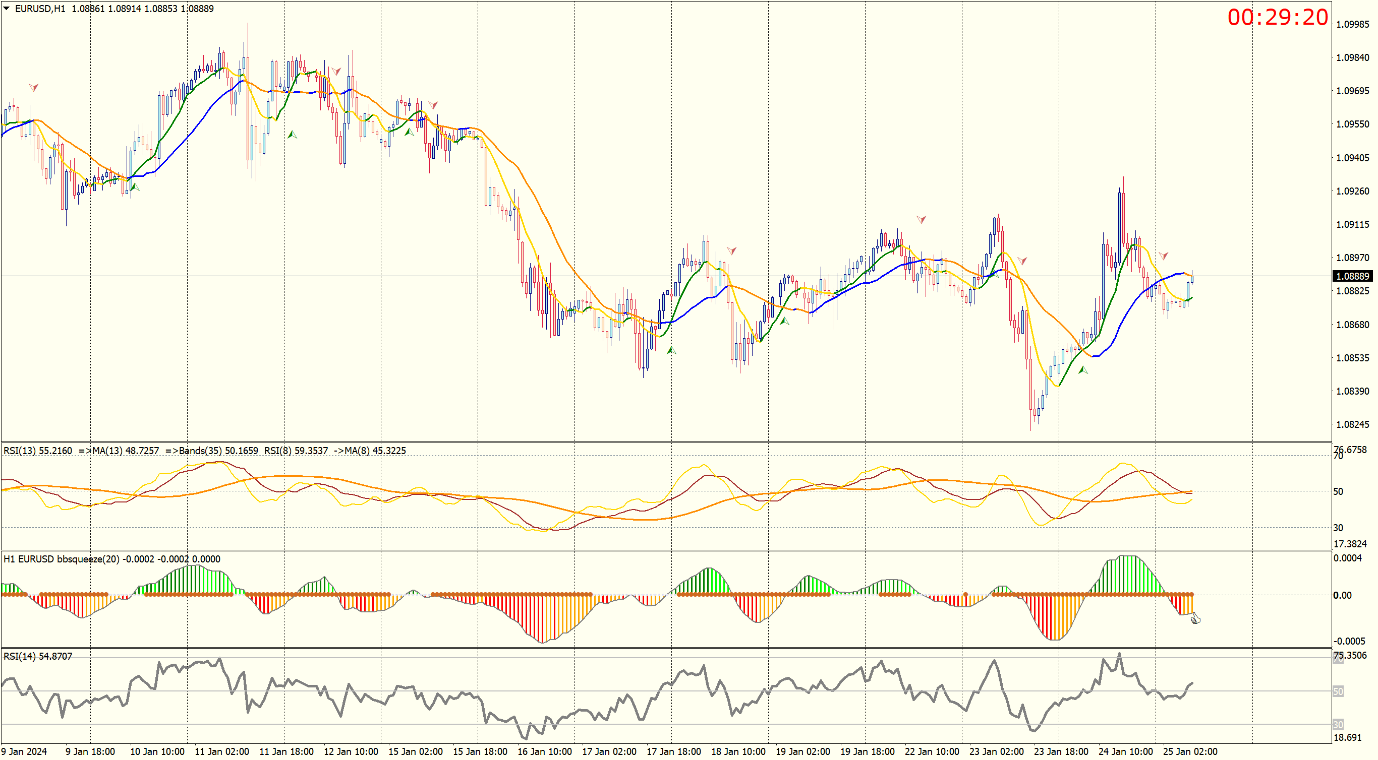Screen dimensions: 1378x760
Task: Click the bbsqueeze(20) indicator label
Action: (x=88, y=559)
